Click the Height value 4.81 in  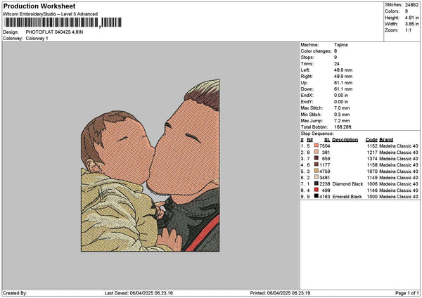[411, 18]
